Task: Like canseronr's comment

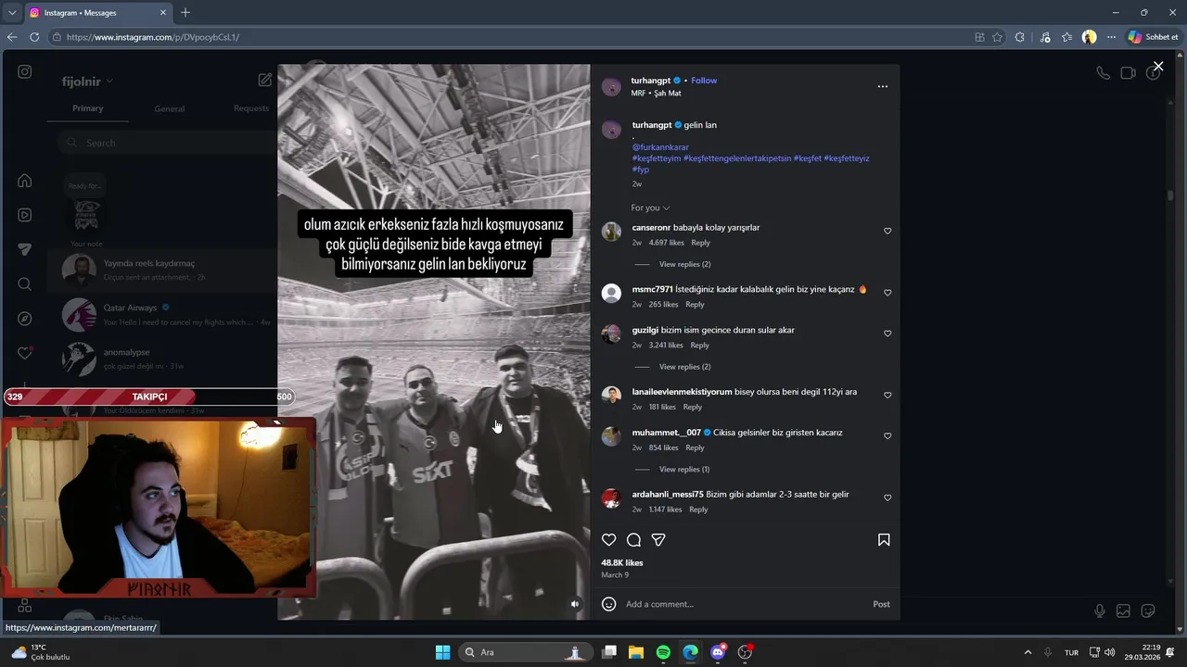Action: click(x=887, y=232)
